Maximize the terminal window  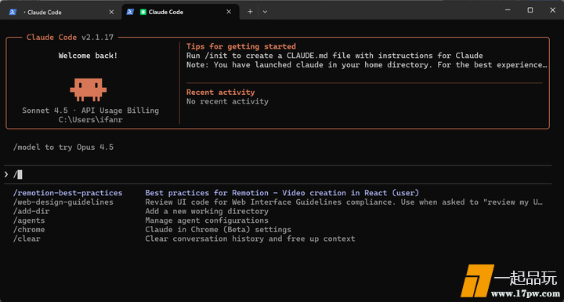tap(530, 10)
